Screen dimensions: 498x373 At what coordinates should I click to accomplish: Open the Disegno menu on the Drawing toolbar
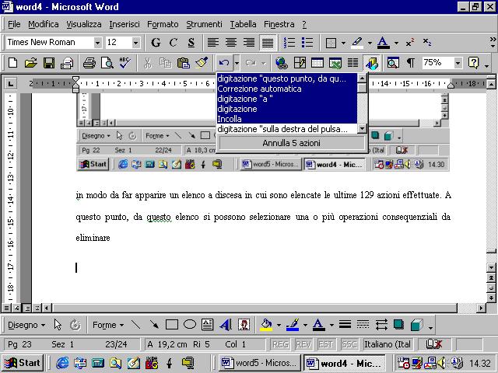pyautogui.click(x=26, y=325)
